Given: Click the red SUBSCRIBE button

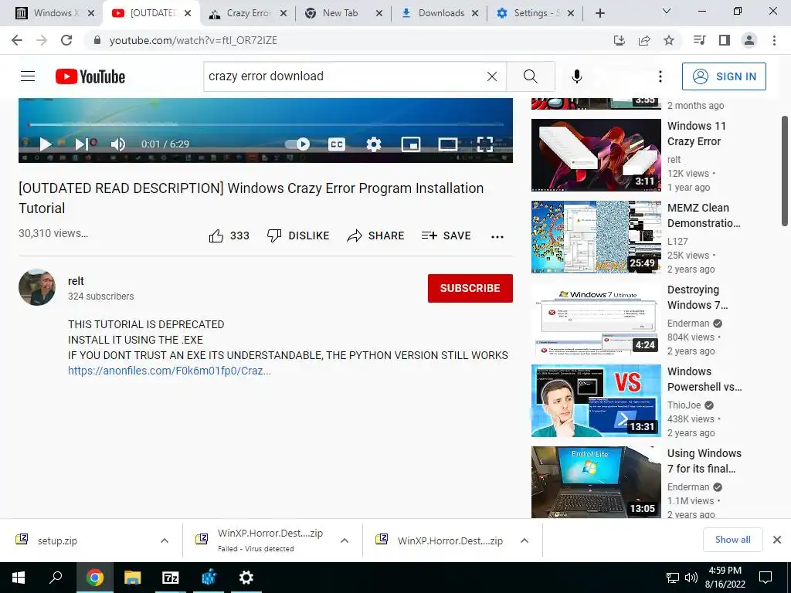Looking at the screenshot, I should pos(470,289).
